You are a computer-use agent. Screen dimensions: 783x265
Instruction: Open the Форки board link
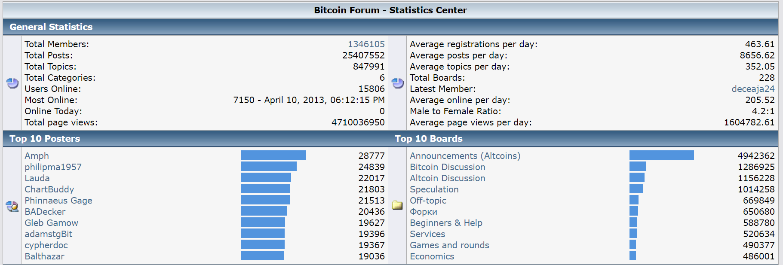(423, 212)
